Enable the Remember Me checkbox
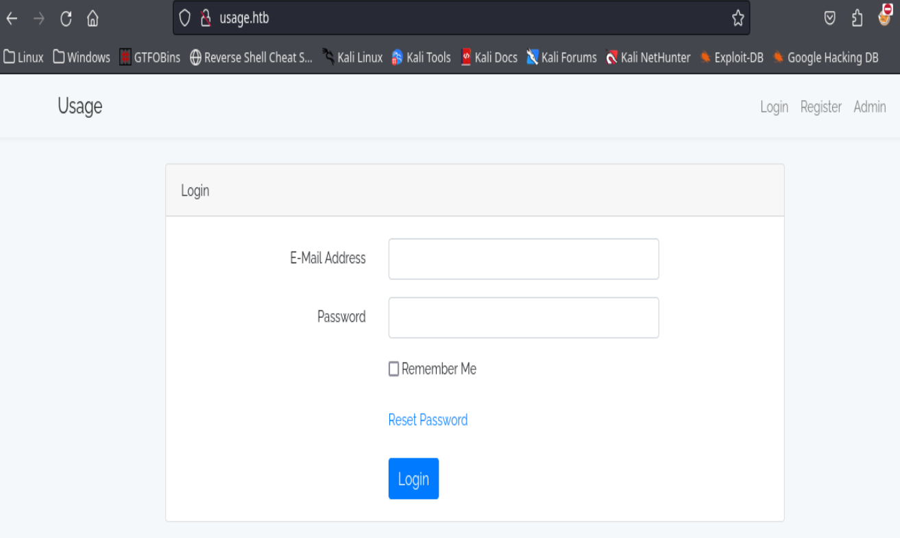Image resolution: width=900 pixels, height=538 pixels. pos(393,369)
